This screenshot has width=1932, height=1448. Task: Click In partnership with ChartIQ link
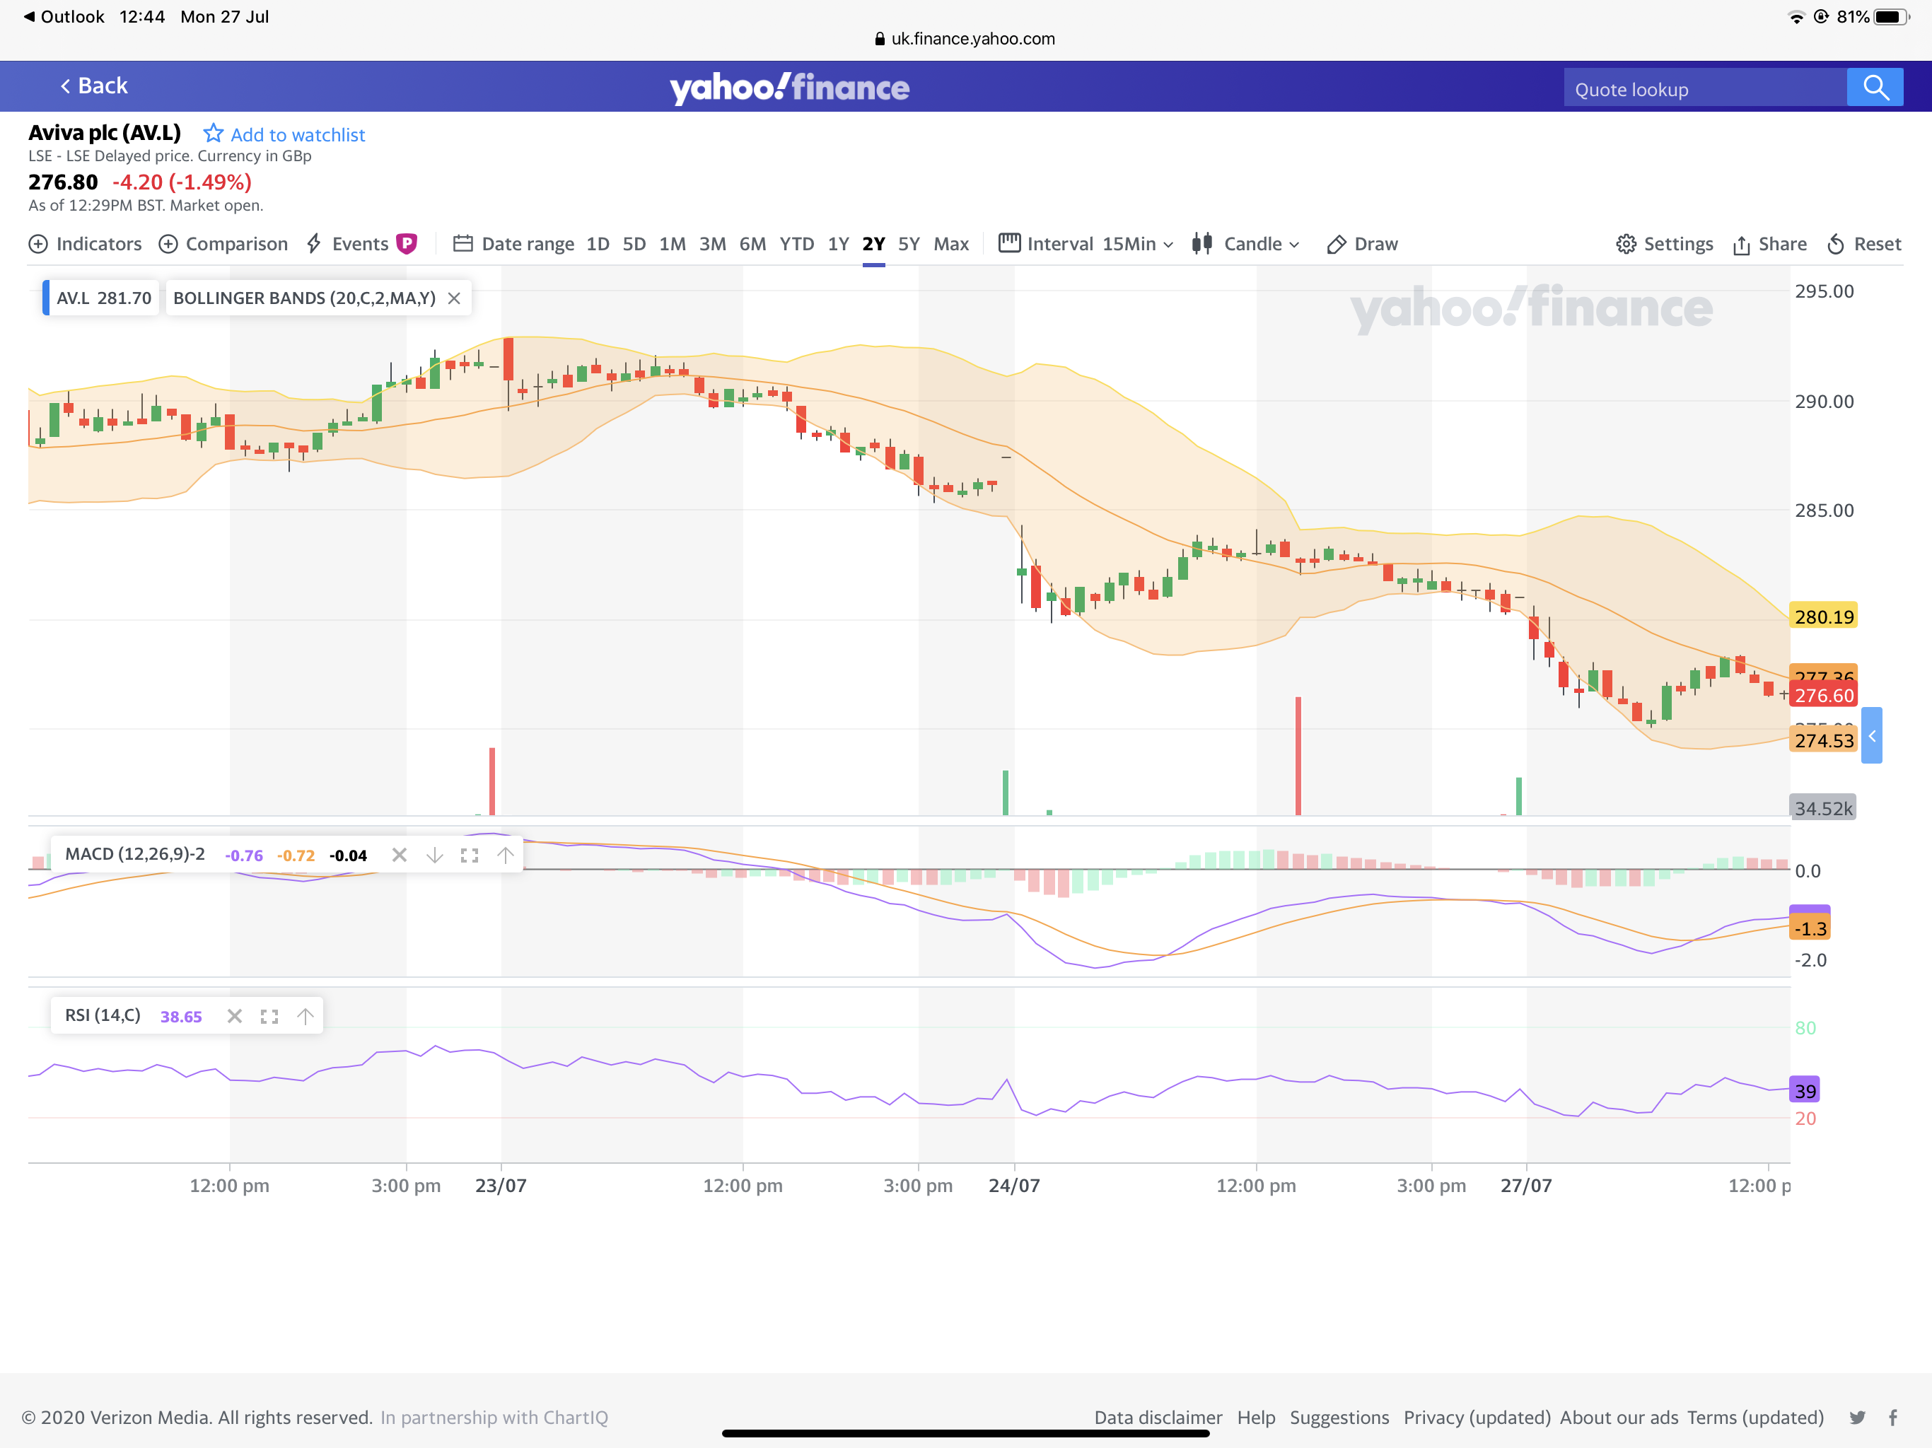point(494,1417)
